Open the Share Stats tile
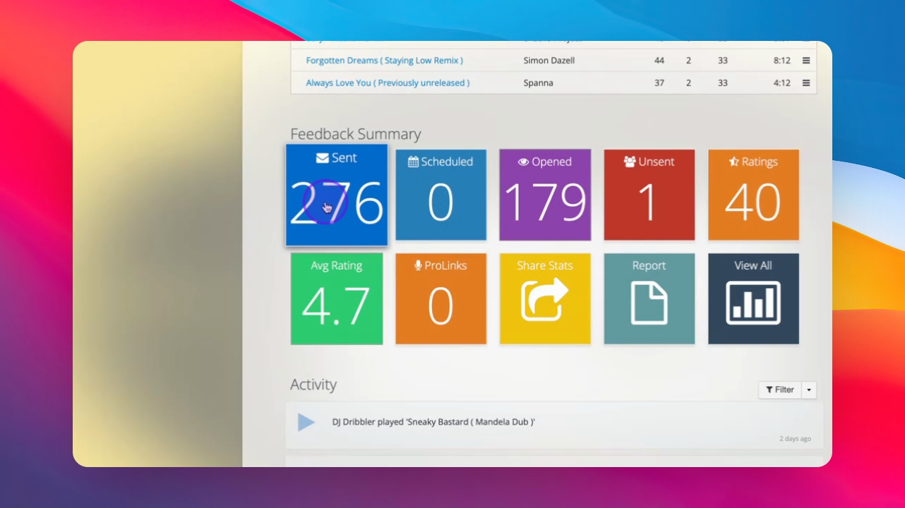The width and height of the screenshot is (905, 508). pos(545,299)
